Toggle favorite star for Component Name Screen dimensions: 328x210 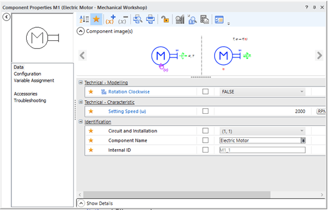click(x=91, y=140)
